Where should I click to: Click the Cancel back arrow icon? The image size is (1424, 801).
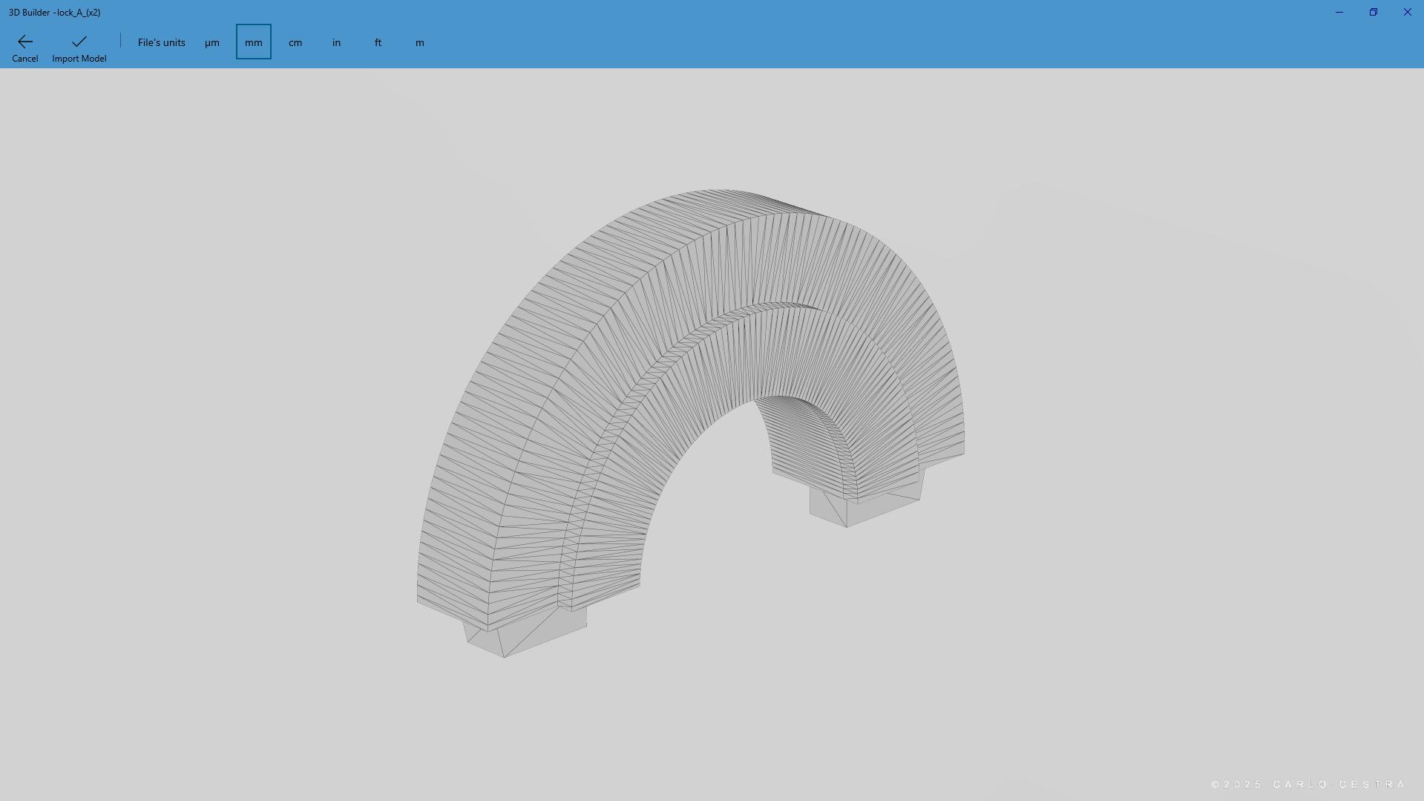click(x=24, y=42)
